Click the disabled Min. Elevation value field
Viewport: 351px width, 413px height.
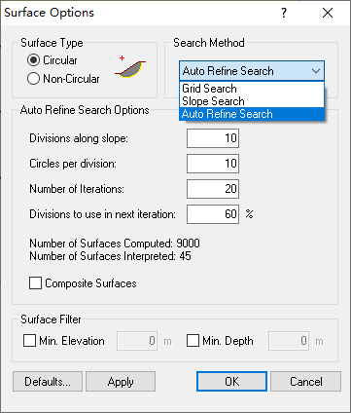(x=137, y=341)
